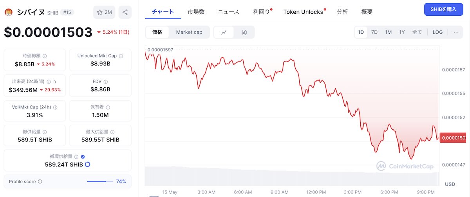
Task: Switch to line chart view icon
Action: point(224,32)
